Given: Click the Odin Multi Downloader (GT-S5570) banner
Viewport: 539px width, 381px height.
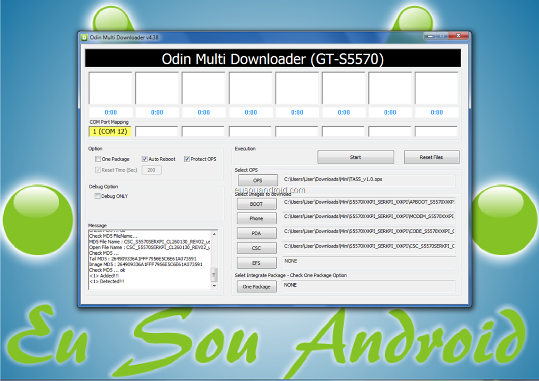Looking at the screenshot, I should tap(273, 58).
